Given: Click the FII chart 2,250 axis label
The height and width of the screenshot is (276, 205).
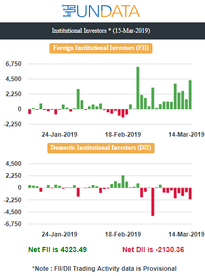Looking at the screenshot, I should [14, 94].
